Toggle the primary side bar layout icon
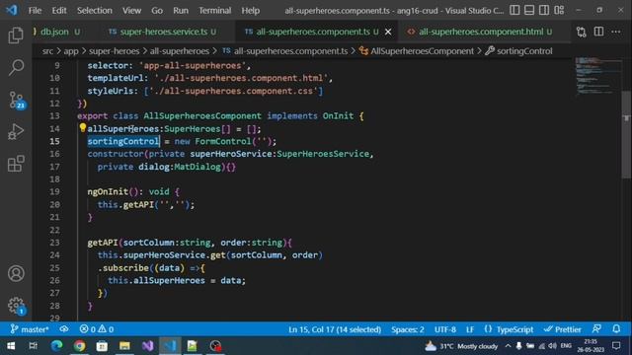 click(x=514, y=10)
